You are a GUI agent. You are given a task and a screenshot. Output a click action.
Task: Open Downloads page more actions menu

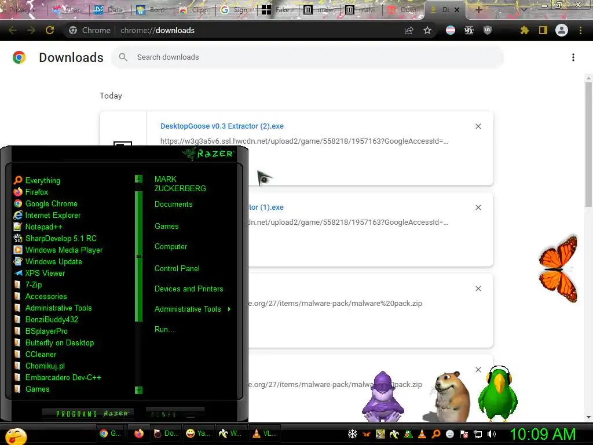(573, 57)
